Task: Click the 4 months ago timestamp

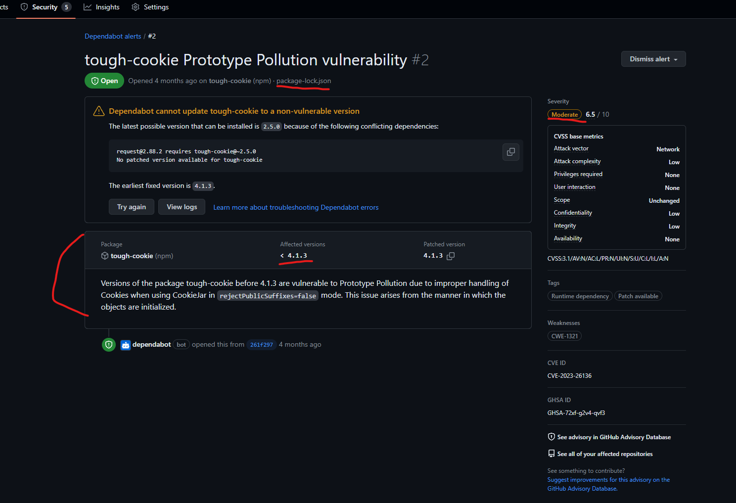Action: [x=300, y=344]
